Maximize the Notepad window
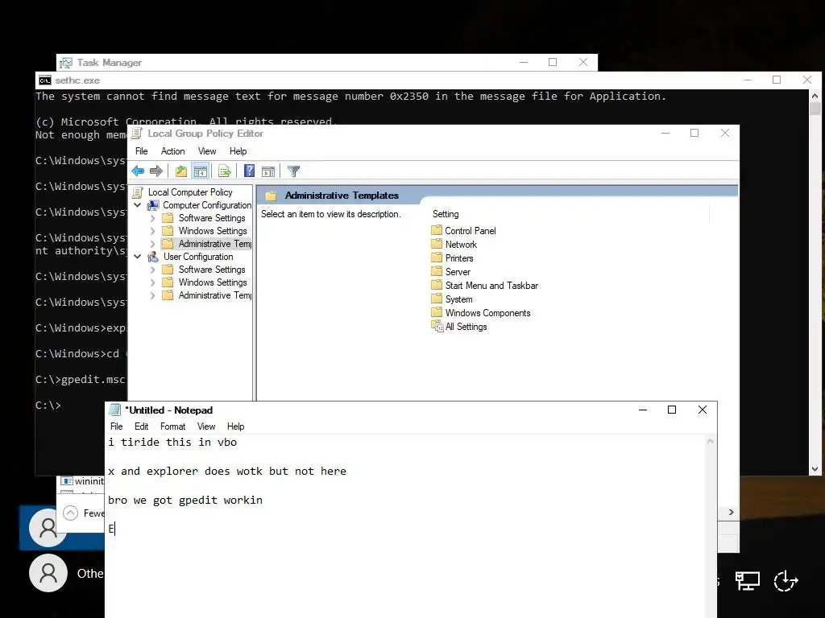Screen dimensions: 825x618 [x=672, y=410]
